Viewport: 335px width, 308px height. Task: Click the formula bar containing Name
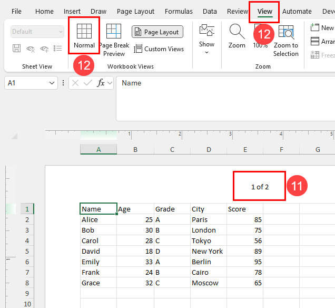(x=225, y=99)
